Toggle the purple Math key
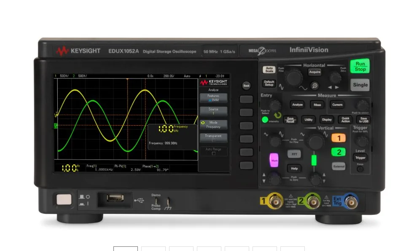The width and height of the screenshot is (414, 251). (x=274, y=160)
